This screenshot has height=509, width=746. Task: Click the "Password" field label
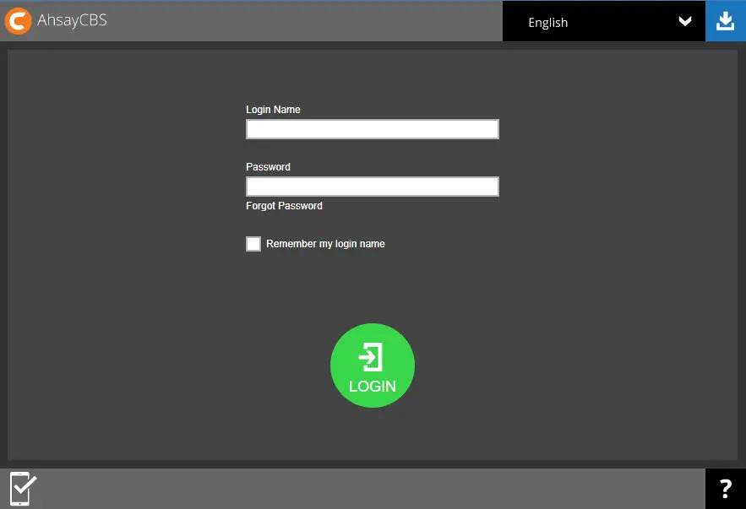268,167
